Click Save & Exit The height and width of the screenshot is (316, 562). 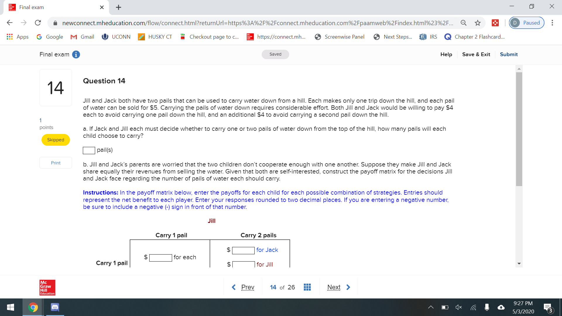coord(476,54)
